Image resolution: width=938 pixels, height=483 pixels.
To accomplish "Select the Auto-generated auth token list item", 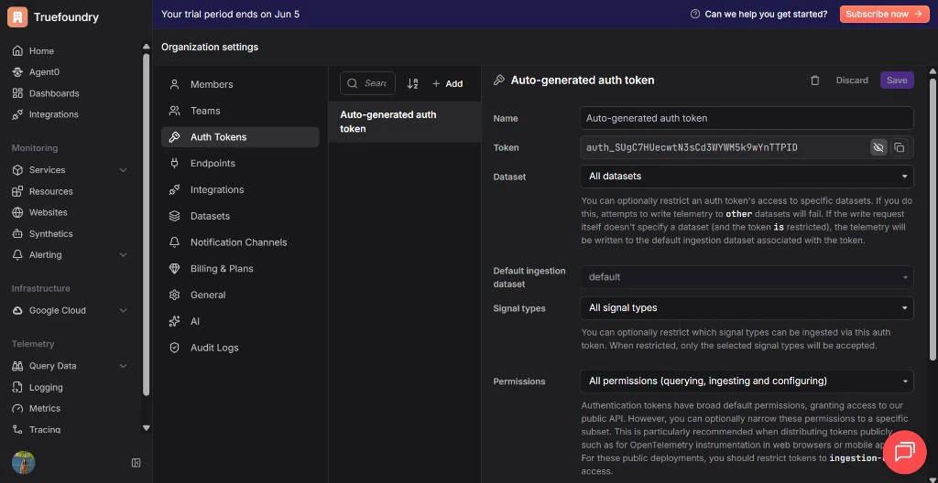I will click(404, 122).
